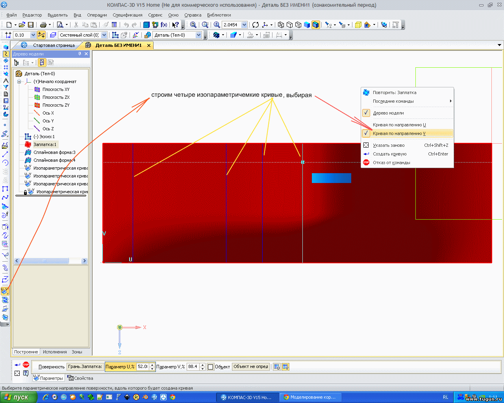504x403 pixels.
Task: Click the Объект не опред button
Action: click(251, 367)
